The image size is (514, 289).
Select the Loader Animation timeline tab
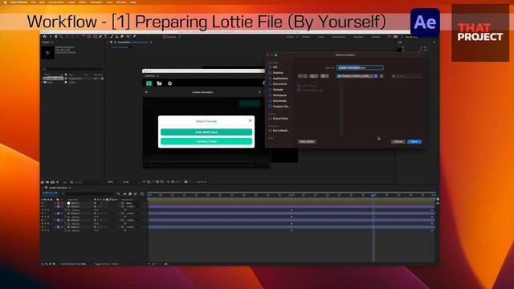tap(58, 188)
